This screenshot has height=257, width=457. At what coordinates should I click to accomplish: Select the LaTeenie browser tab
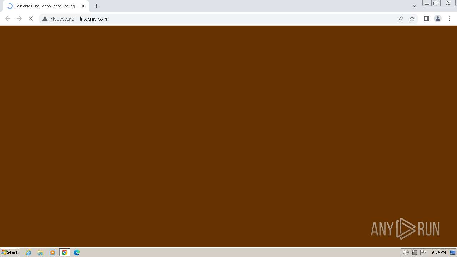coord(46,6)
